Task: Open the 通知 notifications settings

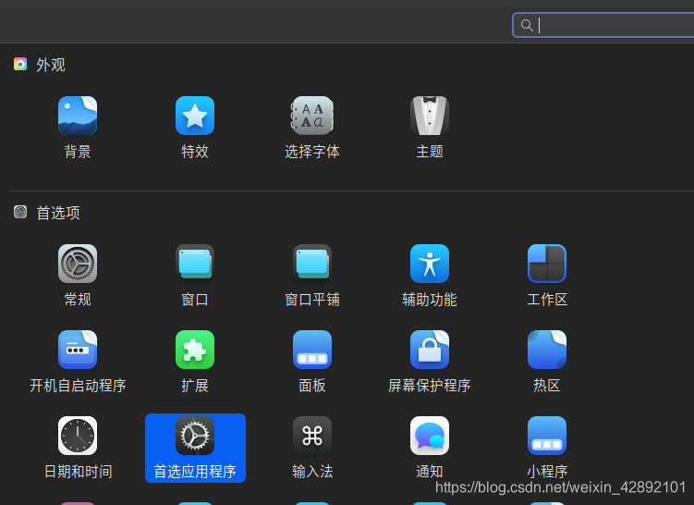Action: 430,448
